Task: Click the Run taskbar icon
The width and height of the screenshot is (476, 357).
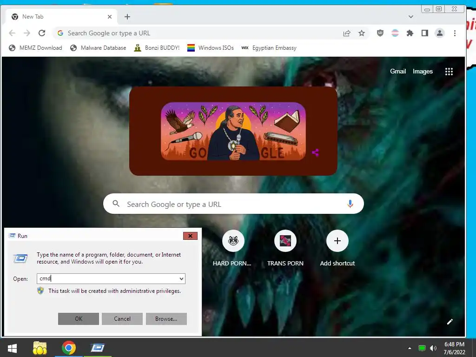Action: coord(98,348)
